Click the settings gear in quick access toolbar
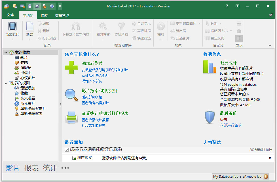Screen dimensions: 277x182 [37, 6]
